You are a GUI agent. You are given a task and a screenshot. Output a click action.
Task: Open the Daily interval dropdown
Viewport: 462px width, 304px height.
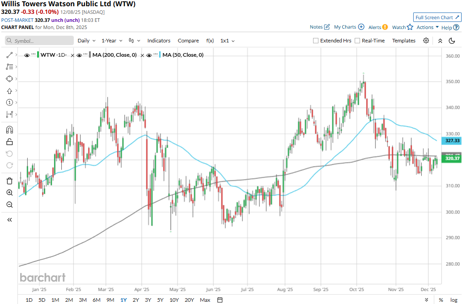coord(86,41)
